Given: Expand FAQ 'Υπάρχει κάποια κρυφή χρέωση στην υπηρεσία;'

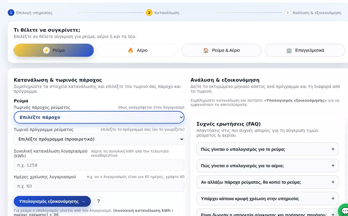Looking at the screenshot, I should [x=268, y=198].
